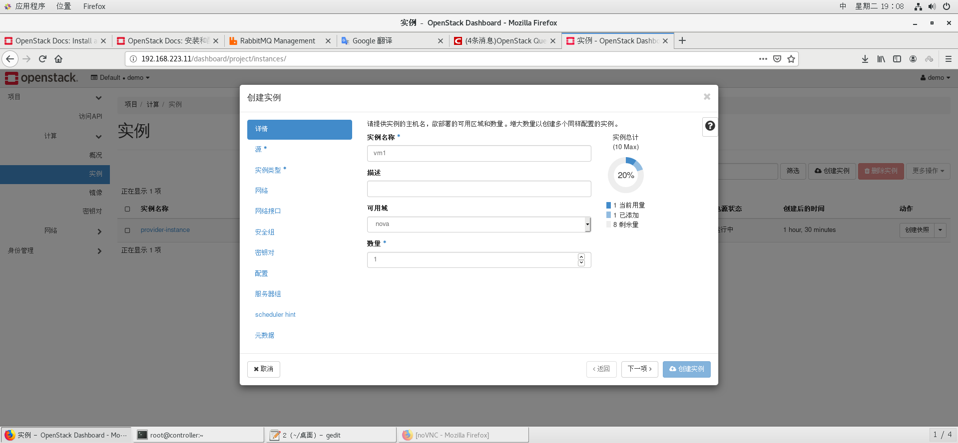Open Firefox downloads panel
The width and height of the screenshot is (958, 443).
tap(865, 59)
